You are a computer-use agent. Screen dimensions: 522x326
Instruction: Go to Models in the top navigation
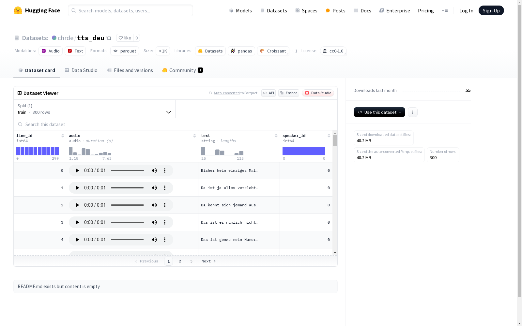[240, 10]
